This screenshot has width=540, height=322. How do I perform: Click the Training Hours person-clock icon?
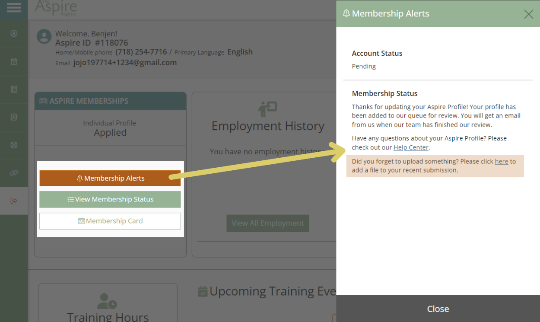coord(107,301)
